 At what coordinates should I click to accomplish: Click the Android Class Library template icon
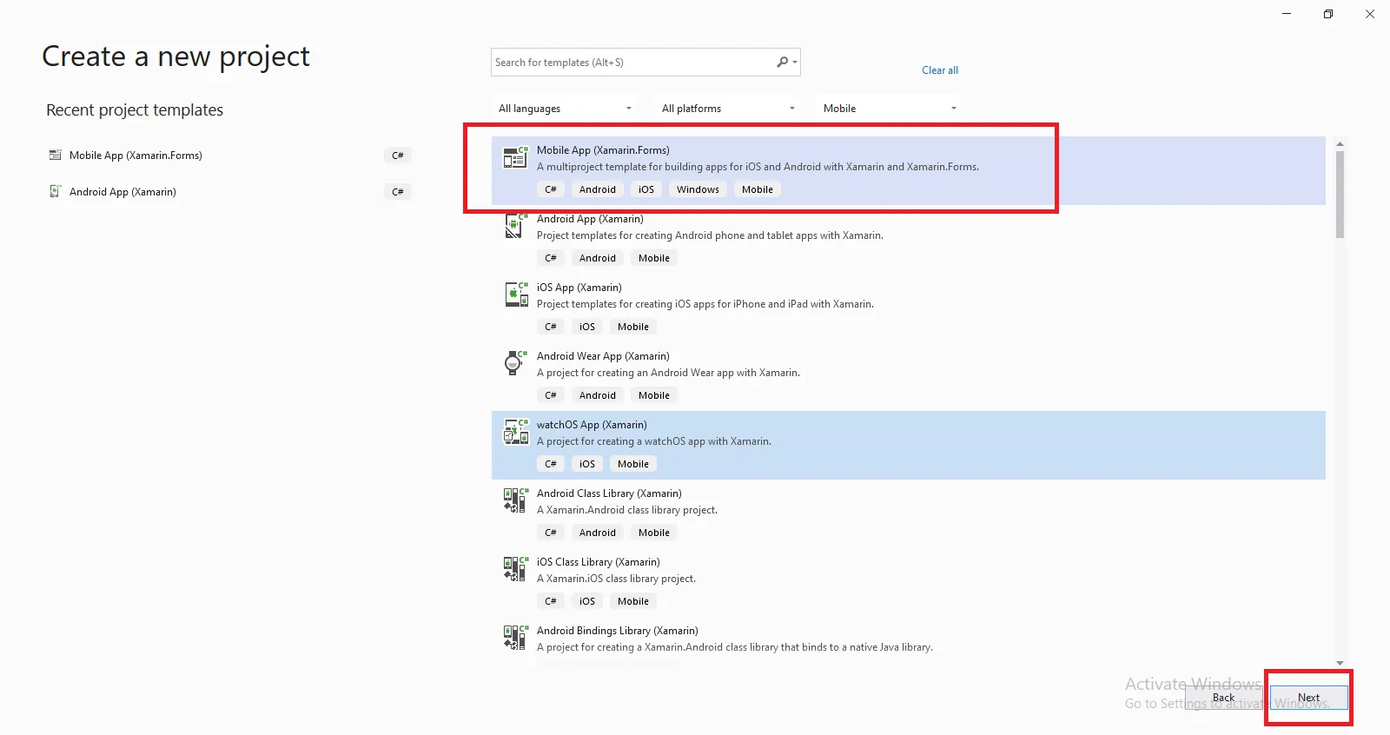(x=515, y=500)
